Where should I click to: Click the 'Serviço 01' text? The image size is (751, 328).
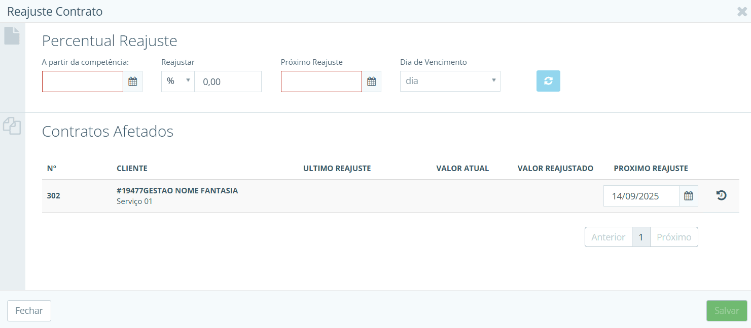[x=134, y=201]
